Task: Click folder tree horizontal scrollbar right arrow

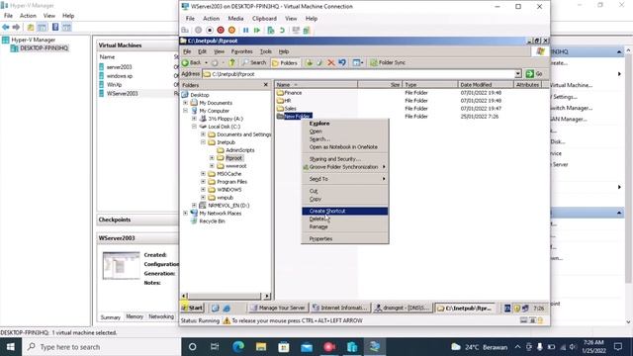Action: [267, 297]
